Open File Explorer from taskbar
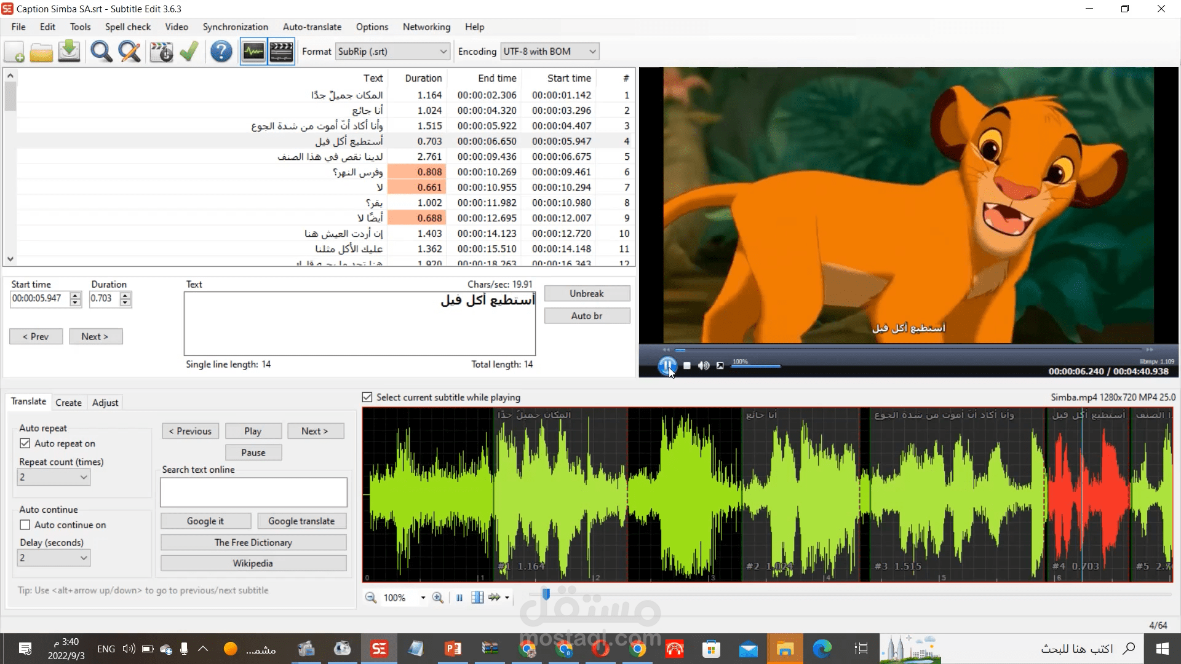Image resolution: width=1181 pixels, height=664 pixels. 785,649
